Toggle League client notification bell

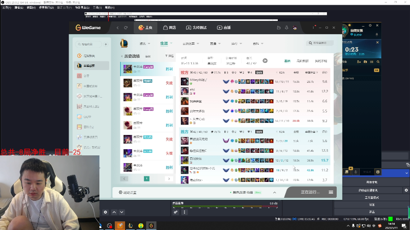point(377,34)
